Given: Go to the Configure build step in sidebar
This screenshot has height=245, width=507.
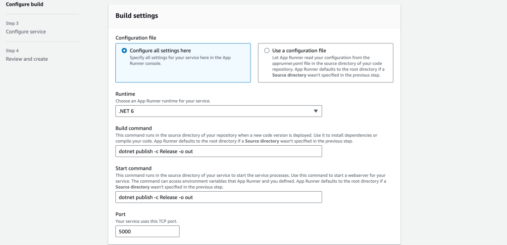Looking at the screenshot, I should [24, 4].
